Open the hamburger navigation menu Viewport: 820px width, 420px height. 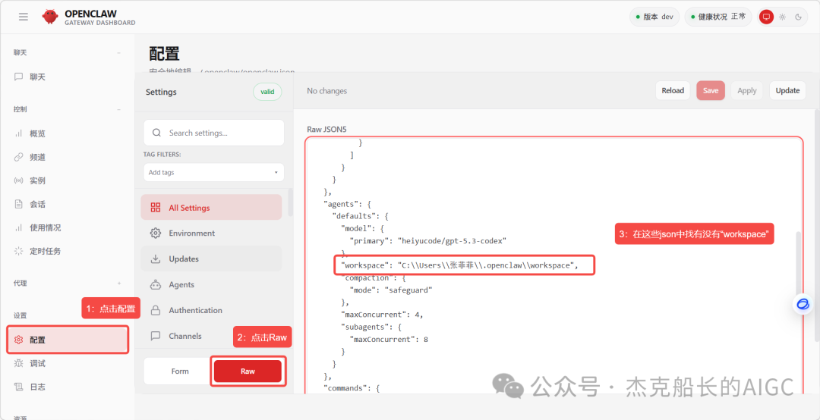(23, 17)
